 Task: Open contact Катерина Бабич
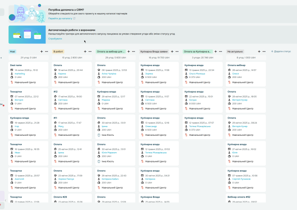pyautogui.click(x=110, y=179)
